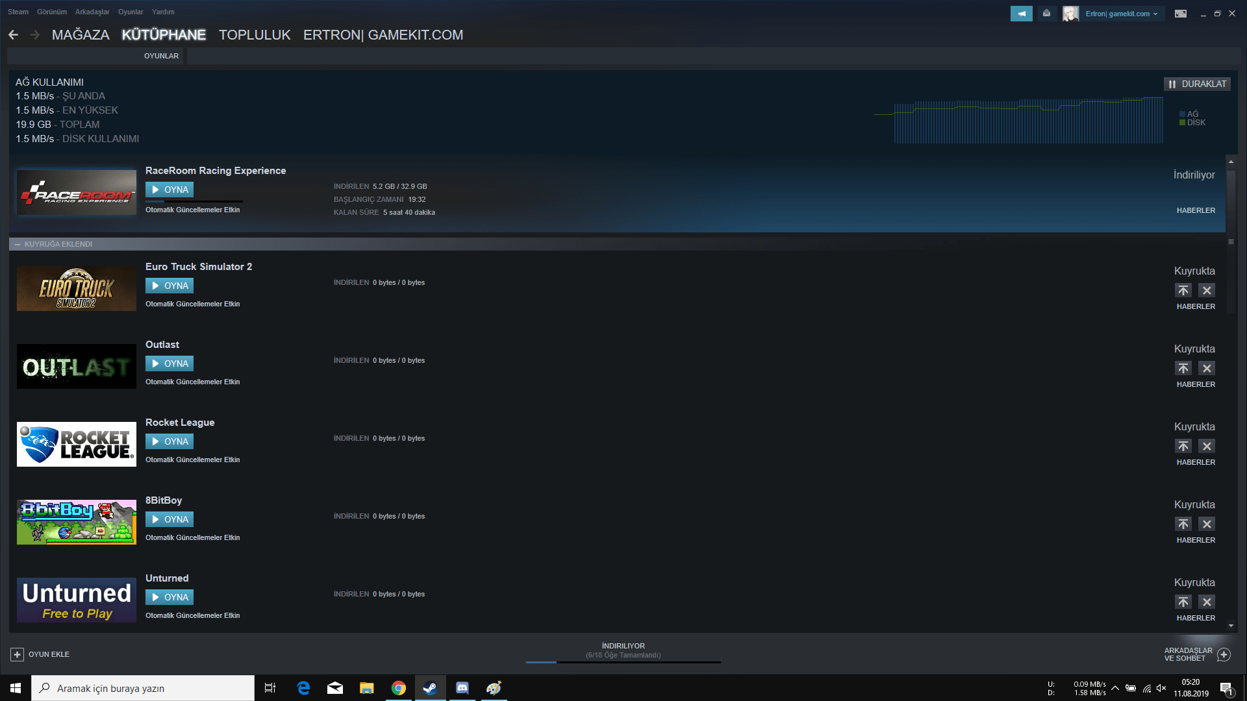Open the Görünüm menu
The image size is (1247, 701).
tap(51, 12)
